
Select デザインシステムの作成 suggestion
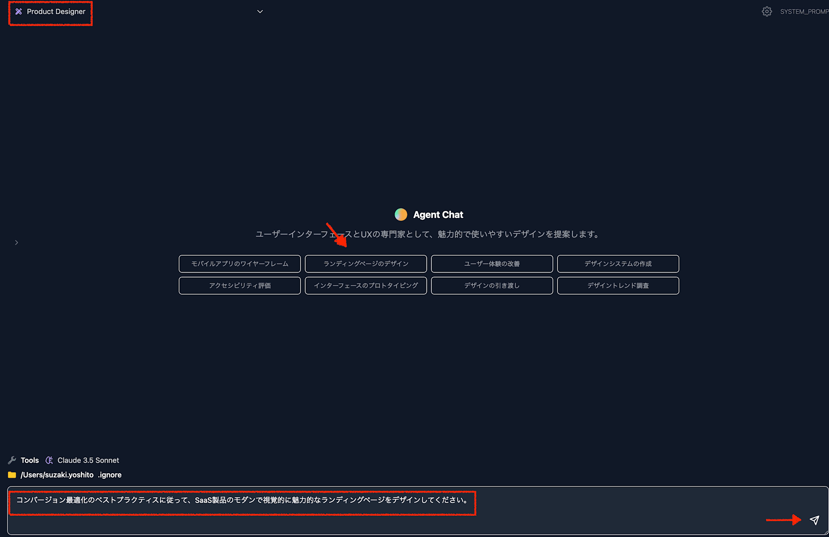[618, 264]
